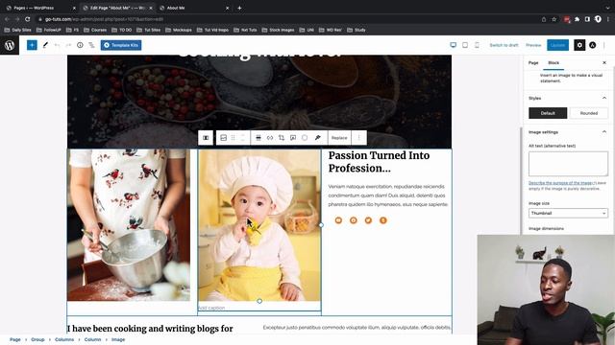Click the WordPress logo to view pages
Image resolution: width=615 pixels, height=345 pixels.
[x=10, y=45]
